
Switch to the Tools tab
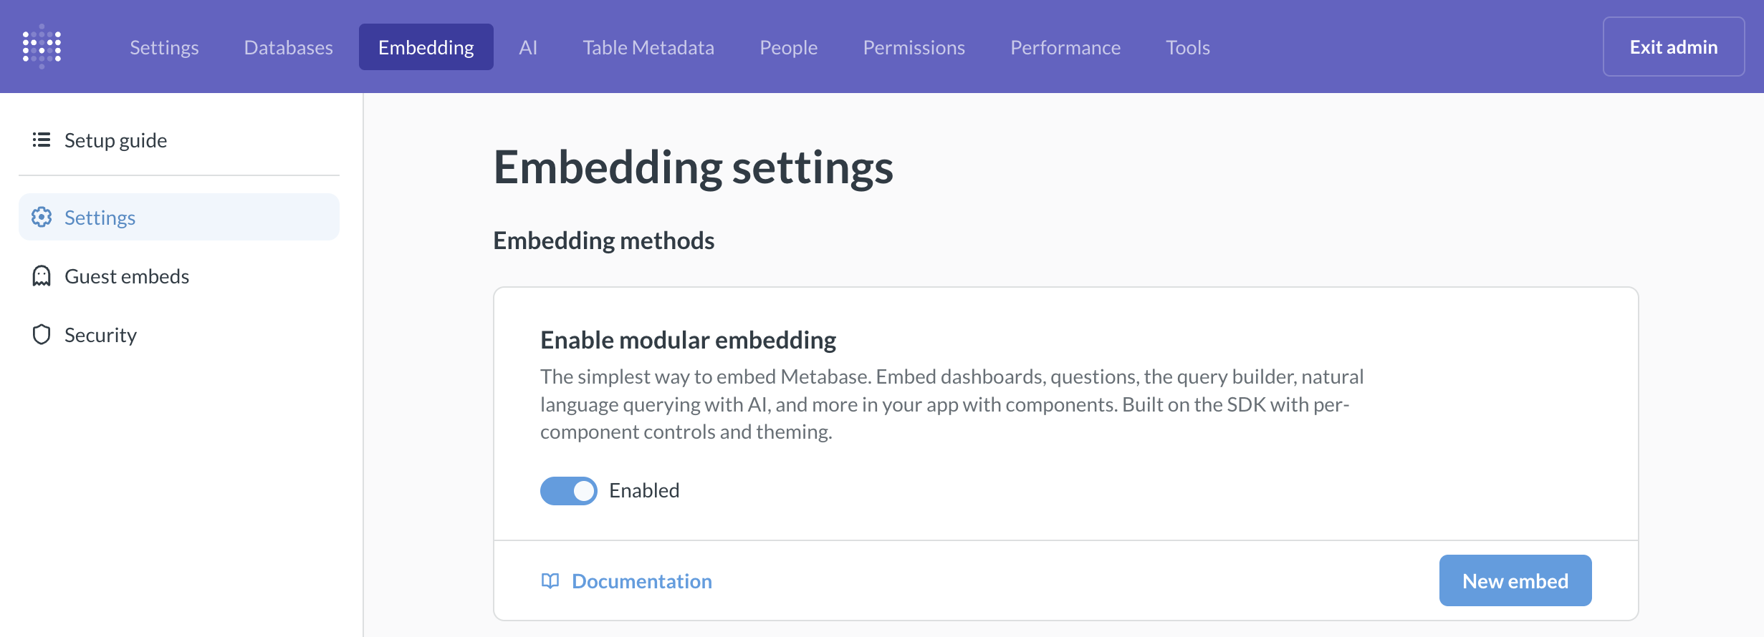pos(1188,47)
